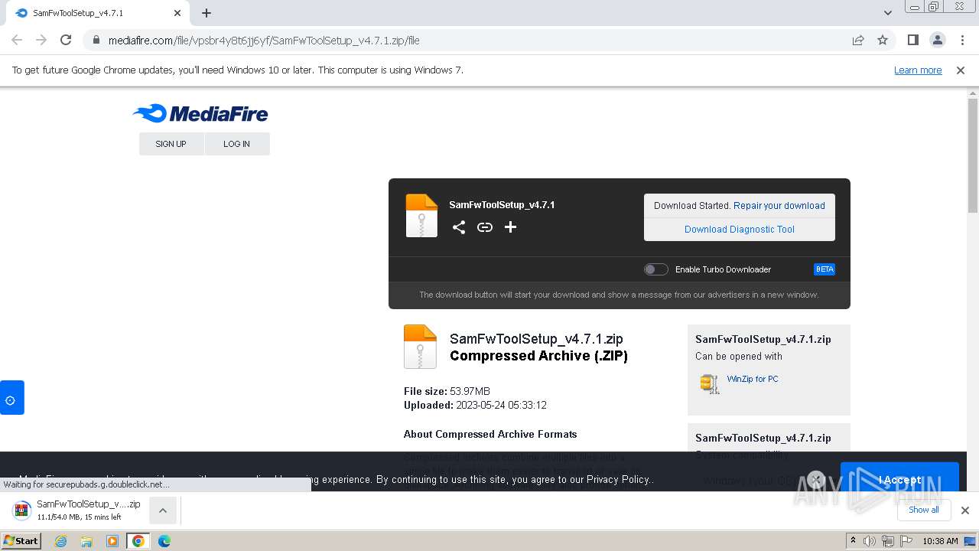Click 'Can be opened with' text

pos(739,357)
